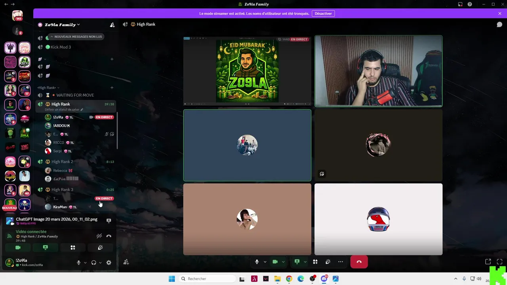Image resolution: width=507 pixels, height=285 pixels.
Task: Toggle noise suppression in the voice panel
Action: tap(99, 236)
